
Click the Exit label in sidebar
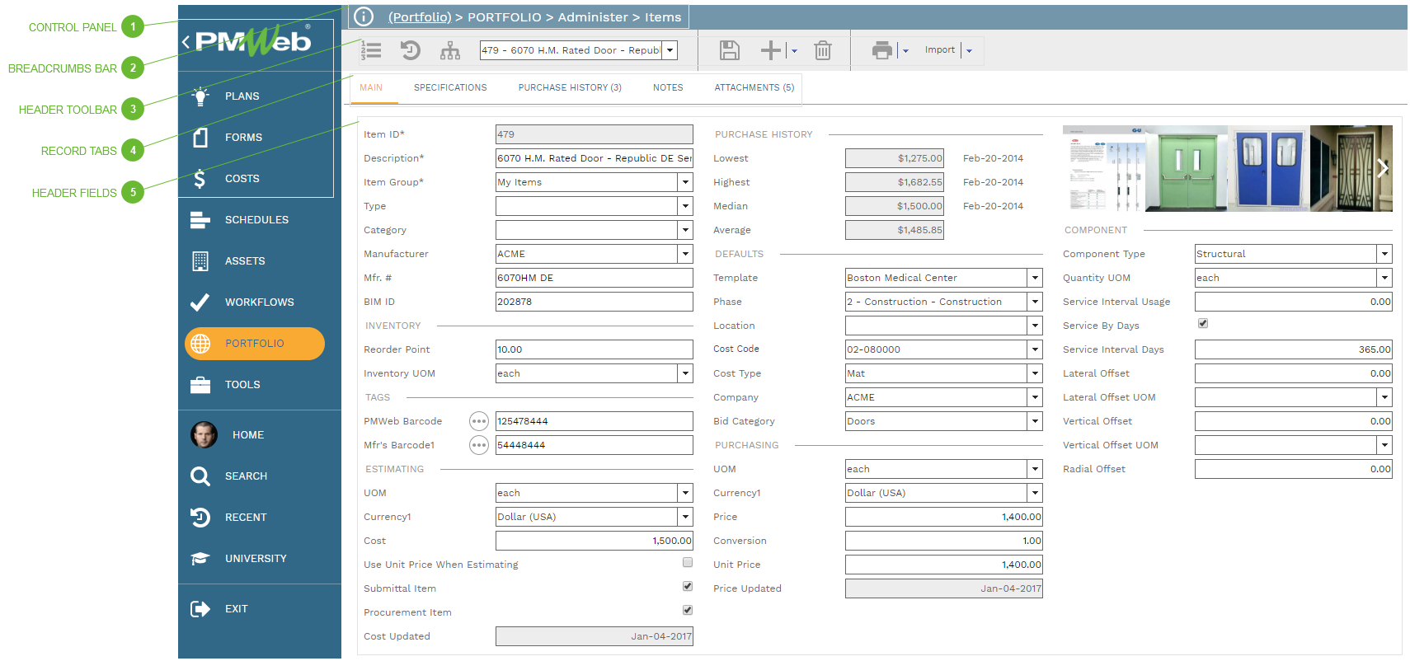coord(236,609)
